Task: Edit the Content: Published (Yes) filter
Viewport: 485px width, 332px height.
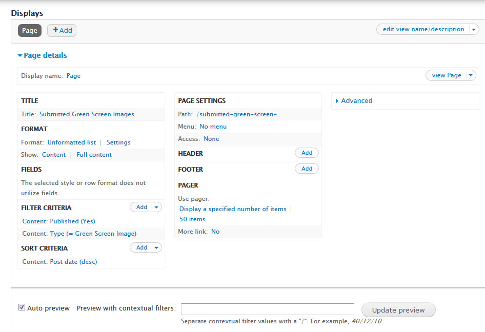Action: click(59, 221)
